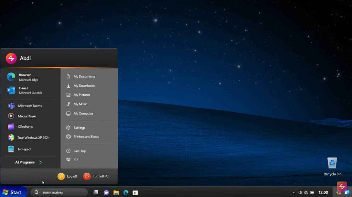Open File Explorer from the taskbar

pyautogui.click(x=116, y=192)
